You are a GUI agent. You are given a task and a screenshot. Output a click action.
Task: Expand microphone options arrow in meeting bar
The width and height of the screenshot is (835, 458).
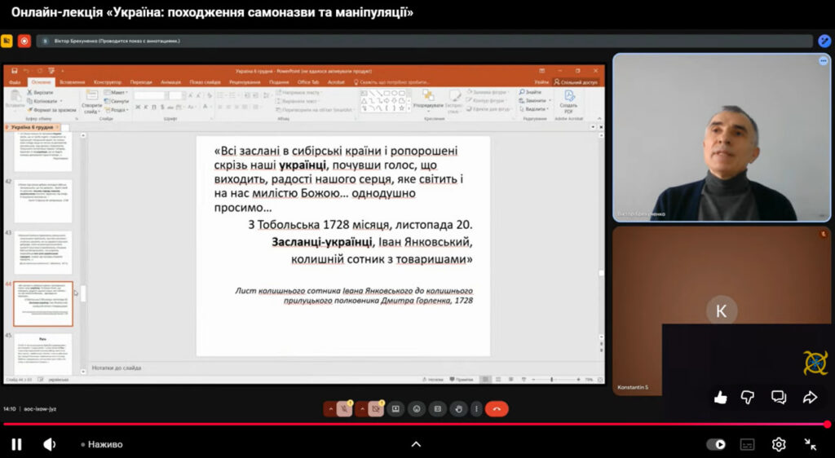tap(329, 409)
